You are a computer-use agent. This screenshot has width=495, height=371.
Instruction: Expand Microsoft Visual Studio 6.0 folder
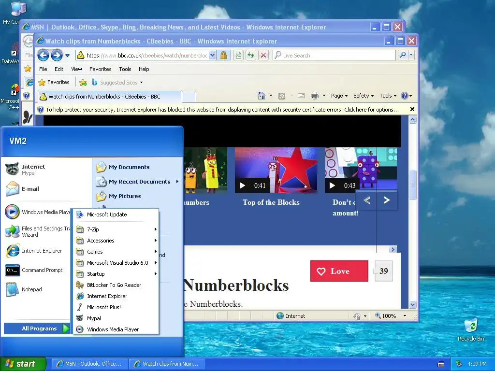[116, 263]
